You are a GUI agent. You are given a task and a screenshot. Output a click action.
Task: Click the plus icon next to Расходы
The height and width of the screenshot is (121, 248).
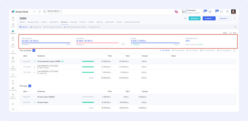point(30,86)
